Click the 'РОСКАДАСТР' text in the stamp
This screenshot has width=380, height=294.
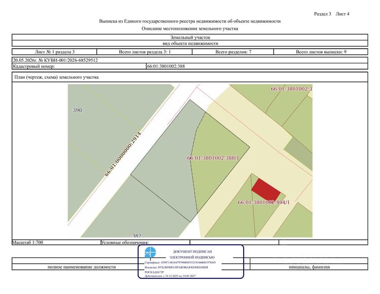pos(154,272)
